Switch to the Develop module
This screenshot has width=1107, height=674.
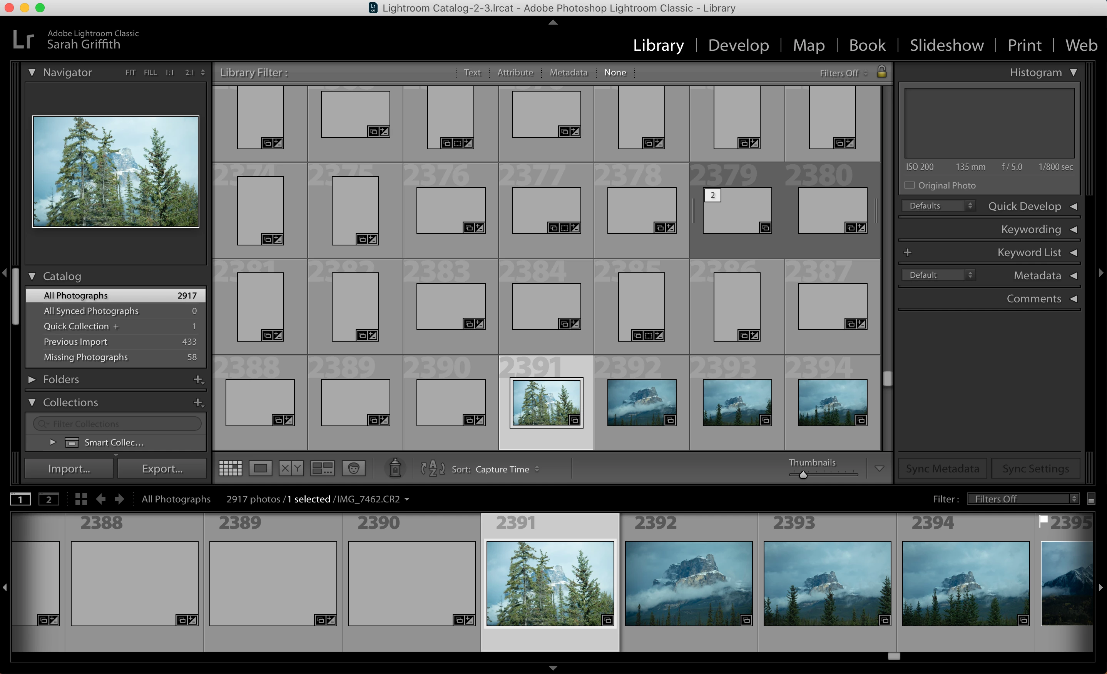coord(738,45)
